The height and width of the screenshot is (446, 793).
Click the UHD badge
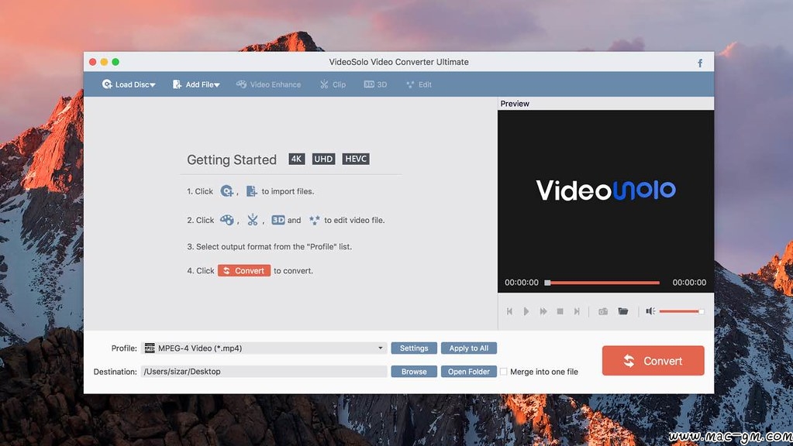click(x=323, y=159)
